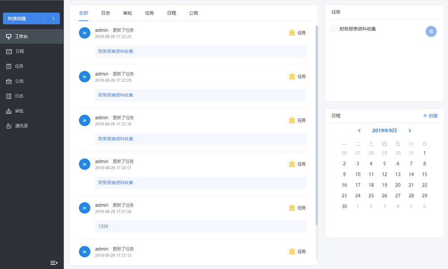Click the 2019年9月 calendar header
Screen dimensions: 448x269
(384, 130)
